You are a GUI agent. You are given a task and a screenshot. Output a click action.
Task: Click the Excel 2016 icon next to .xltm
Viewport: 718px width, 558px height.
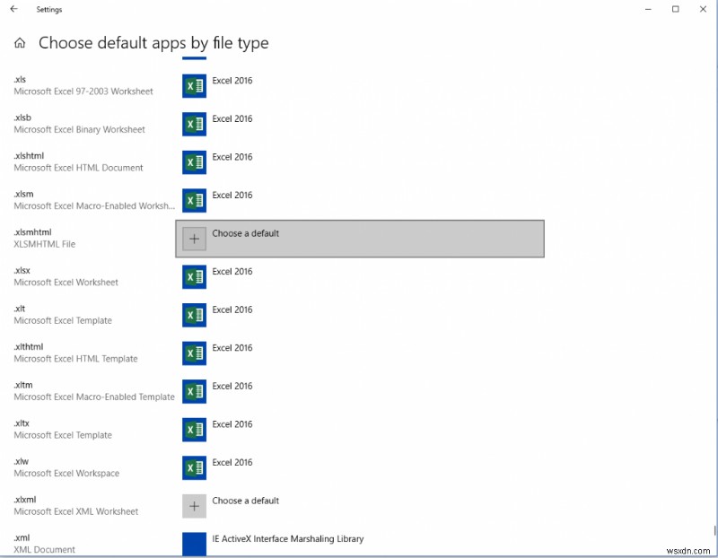click(x=194, y=391)
